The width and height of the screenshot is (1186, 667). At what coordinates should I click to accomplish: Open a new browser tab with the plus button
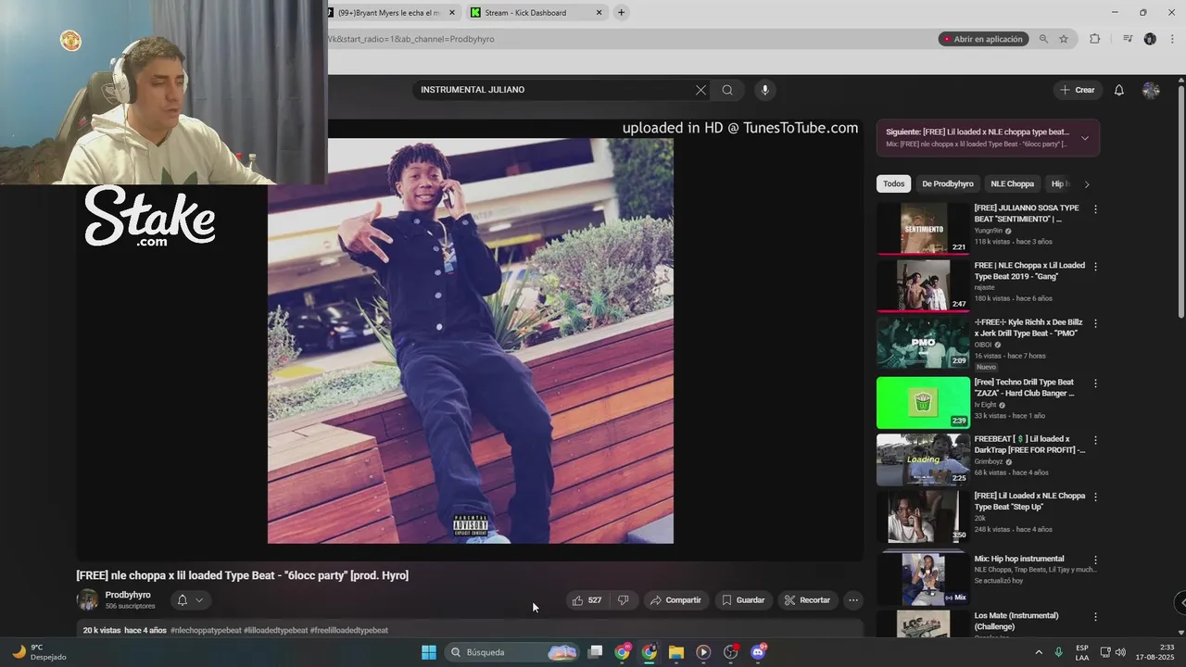pyautogui.click(x=621, y=12)
